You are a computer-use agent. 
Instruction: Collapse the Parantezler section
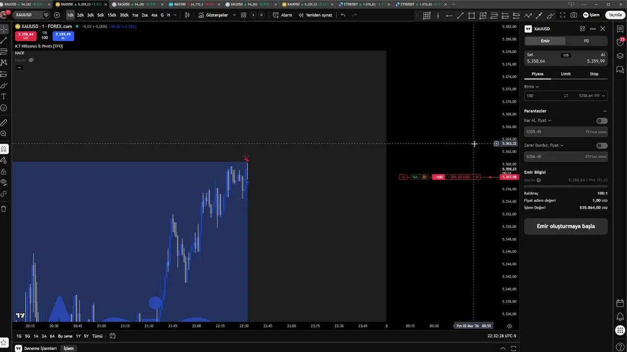tap(604, 111)
